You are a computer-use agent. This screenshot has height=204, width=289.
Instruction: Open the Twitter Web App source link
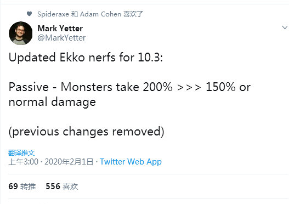[x=131, y=162]
